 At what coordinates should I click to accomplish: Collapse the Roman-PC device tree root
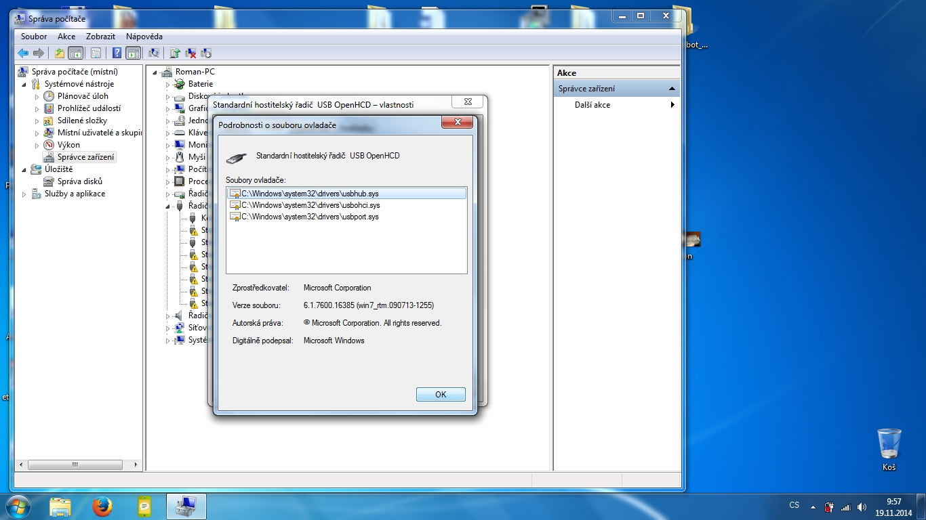155,72
